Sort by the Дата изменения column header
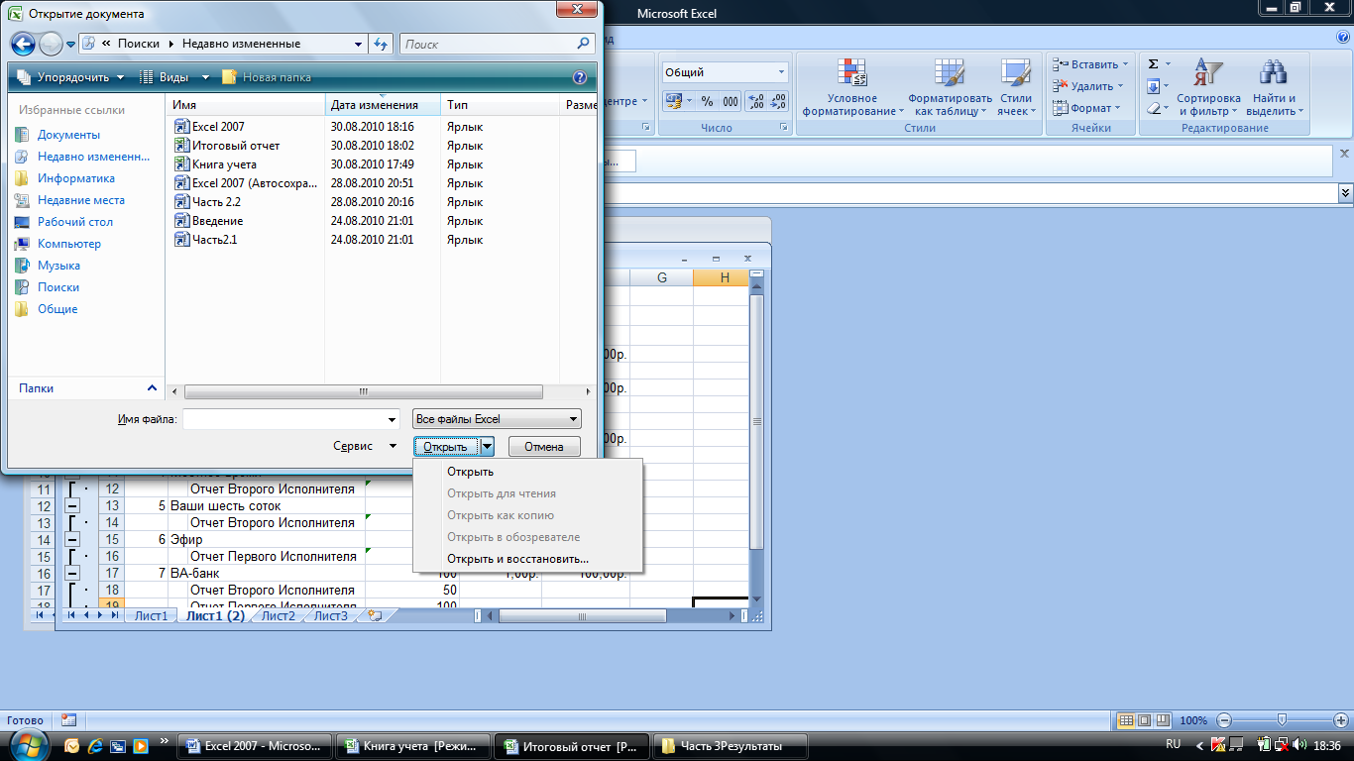Screen dimensions: 1354x761 point(383,105)
